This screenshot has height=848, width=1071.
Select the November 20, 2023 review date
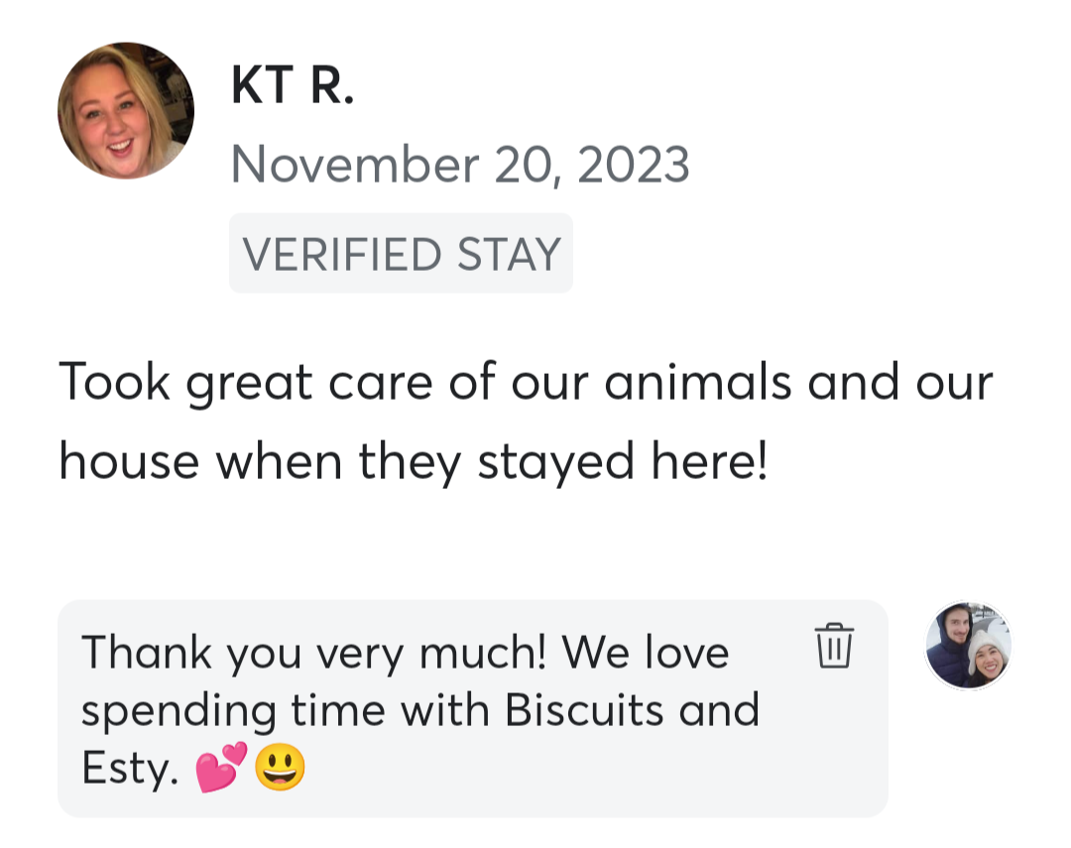459,164
